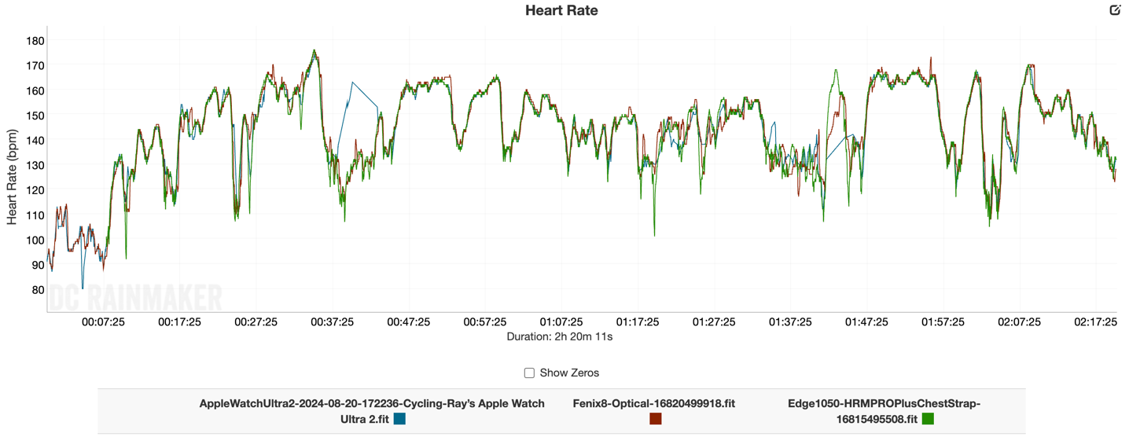
Task: Click the Duration: 2h 20m 11s text
Action: [560, 336]
